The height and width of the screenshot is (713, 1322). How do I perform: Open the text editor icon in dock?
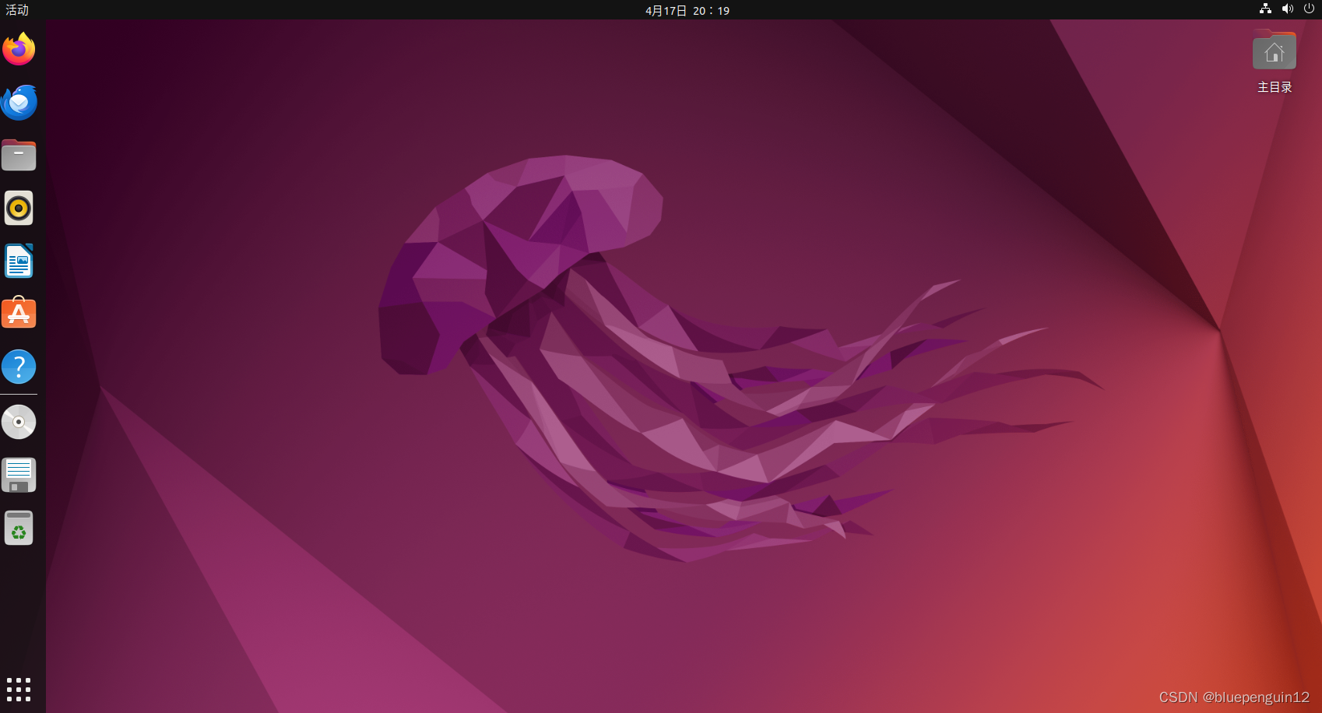click(x=19, y=475)
